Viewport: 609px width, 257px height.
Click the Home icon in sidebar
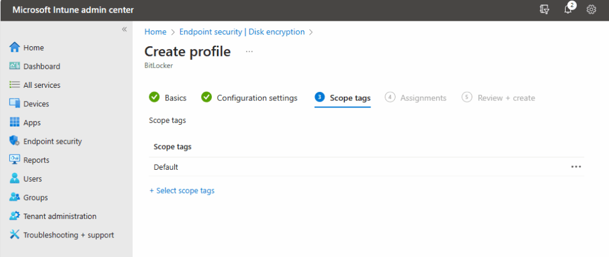click(x=15, y=47)
